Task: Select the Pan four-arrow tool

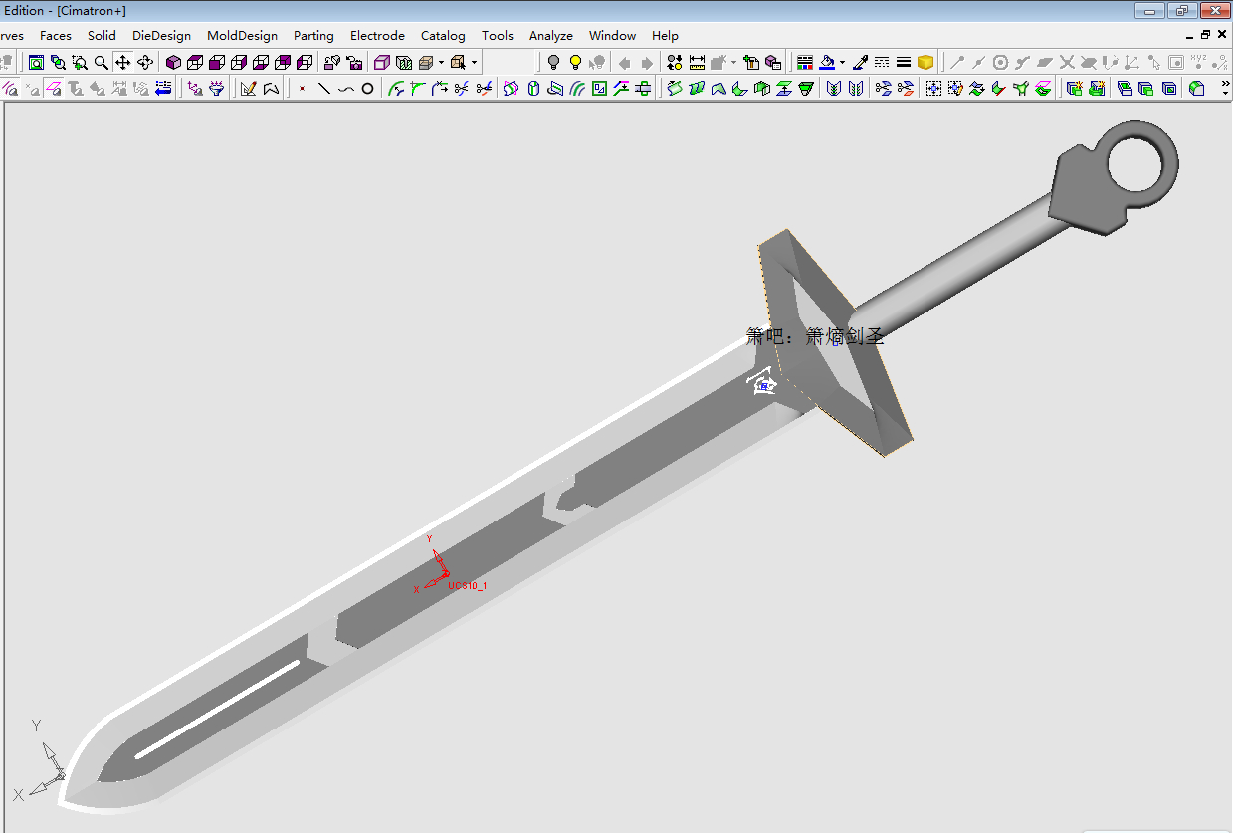Action: point(123,62)
